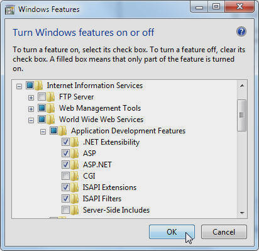The image size is (259, 251).
Task: Select the World Wide Web Services folder icon
Action: point(51,120)
